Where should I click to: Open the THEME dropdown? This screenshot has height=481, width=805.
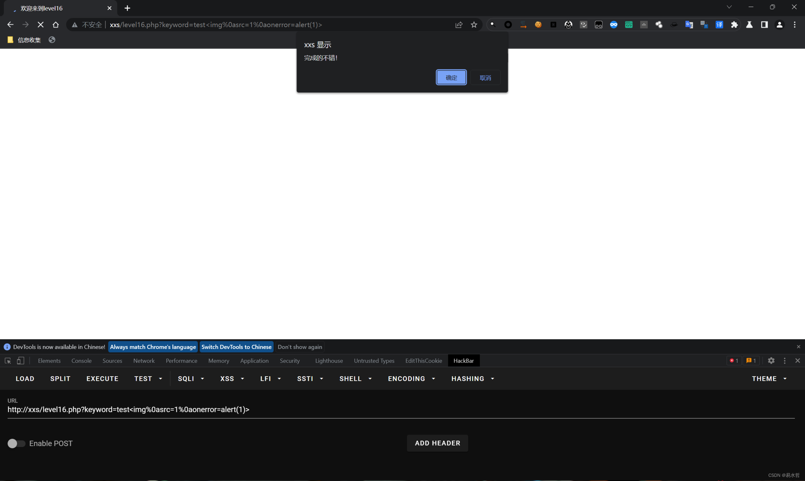point(769,379)
